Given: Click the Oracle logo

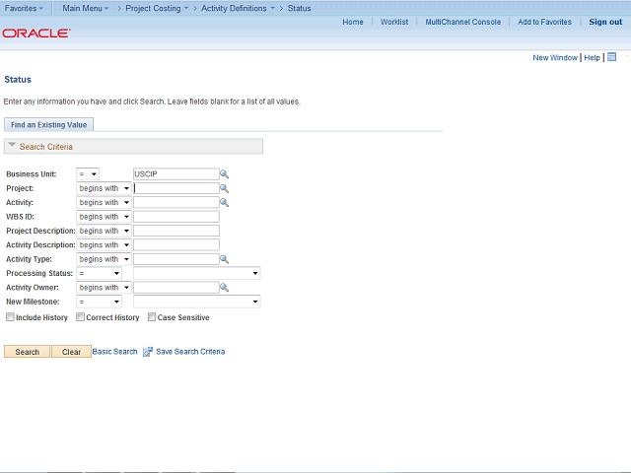Looking at the screenshot, I should point(35,33).
